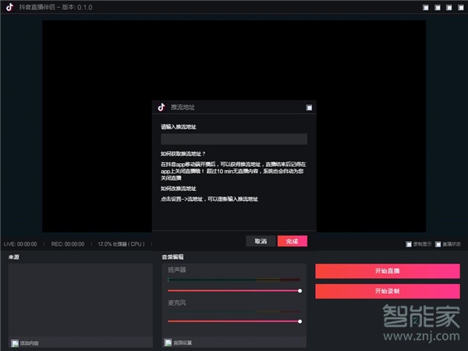Viewport: 468px width, 351px height.
Task: Toggle the 直播状态 checkbox
Action: pyautogui.click(x=438, y=244)
